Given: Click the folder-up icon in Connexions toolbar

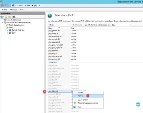Looking at the screenshot, I should (x=10, y=17).
